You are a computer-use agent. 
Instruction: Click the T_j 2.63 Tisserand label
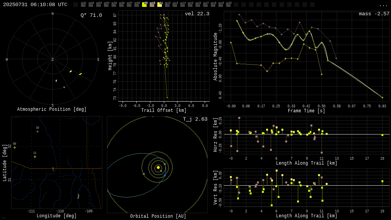(x=195, y=119)
